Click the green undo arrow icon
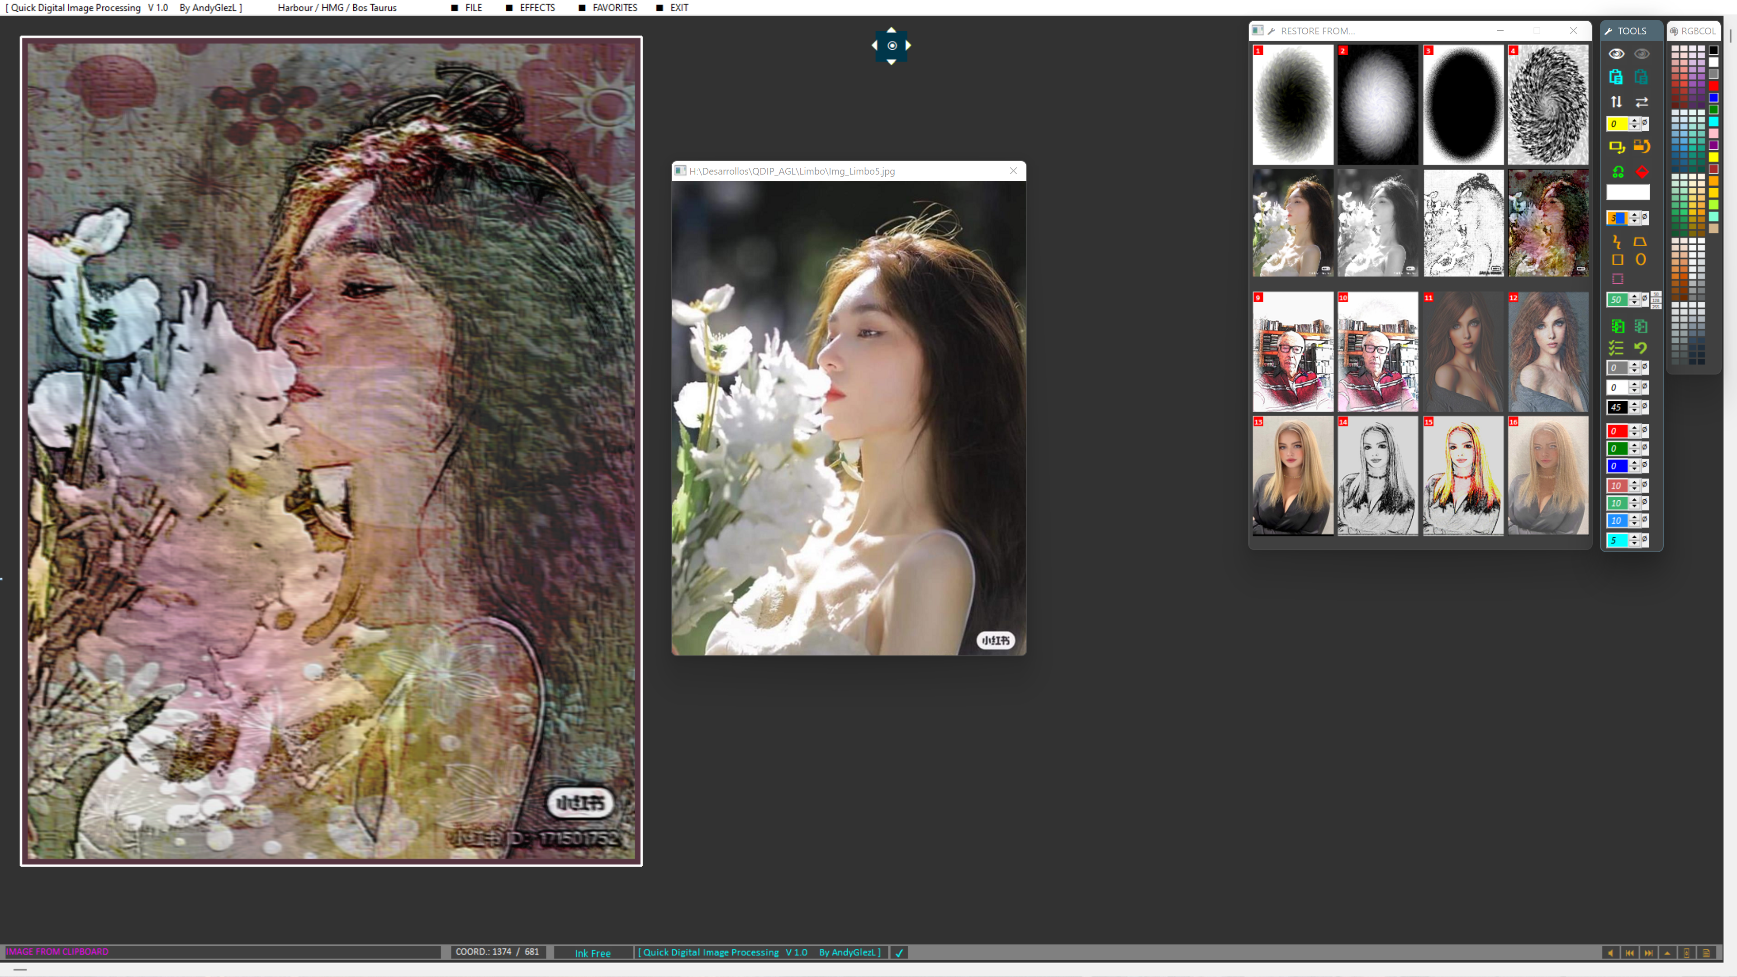Screen dimensions: 1737x977 pos(1641,348)
